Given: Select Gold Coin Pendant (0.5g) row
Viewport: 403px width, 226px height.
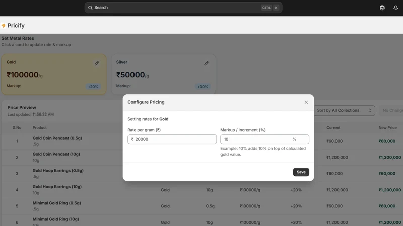Looking at the screenshot, I should pos(203,141).
